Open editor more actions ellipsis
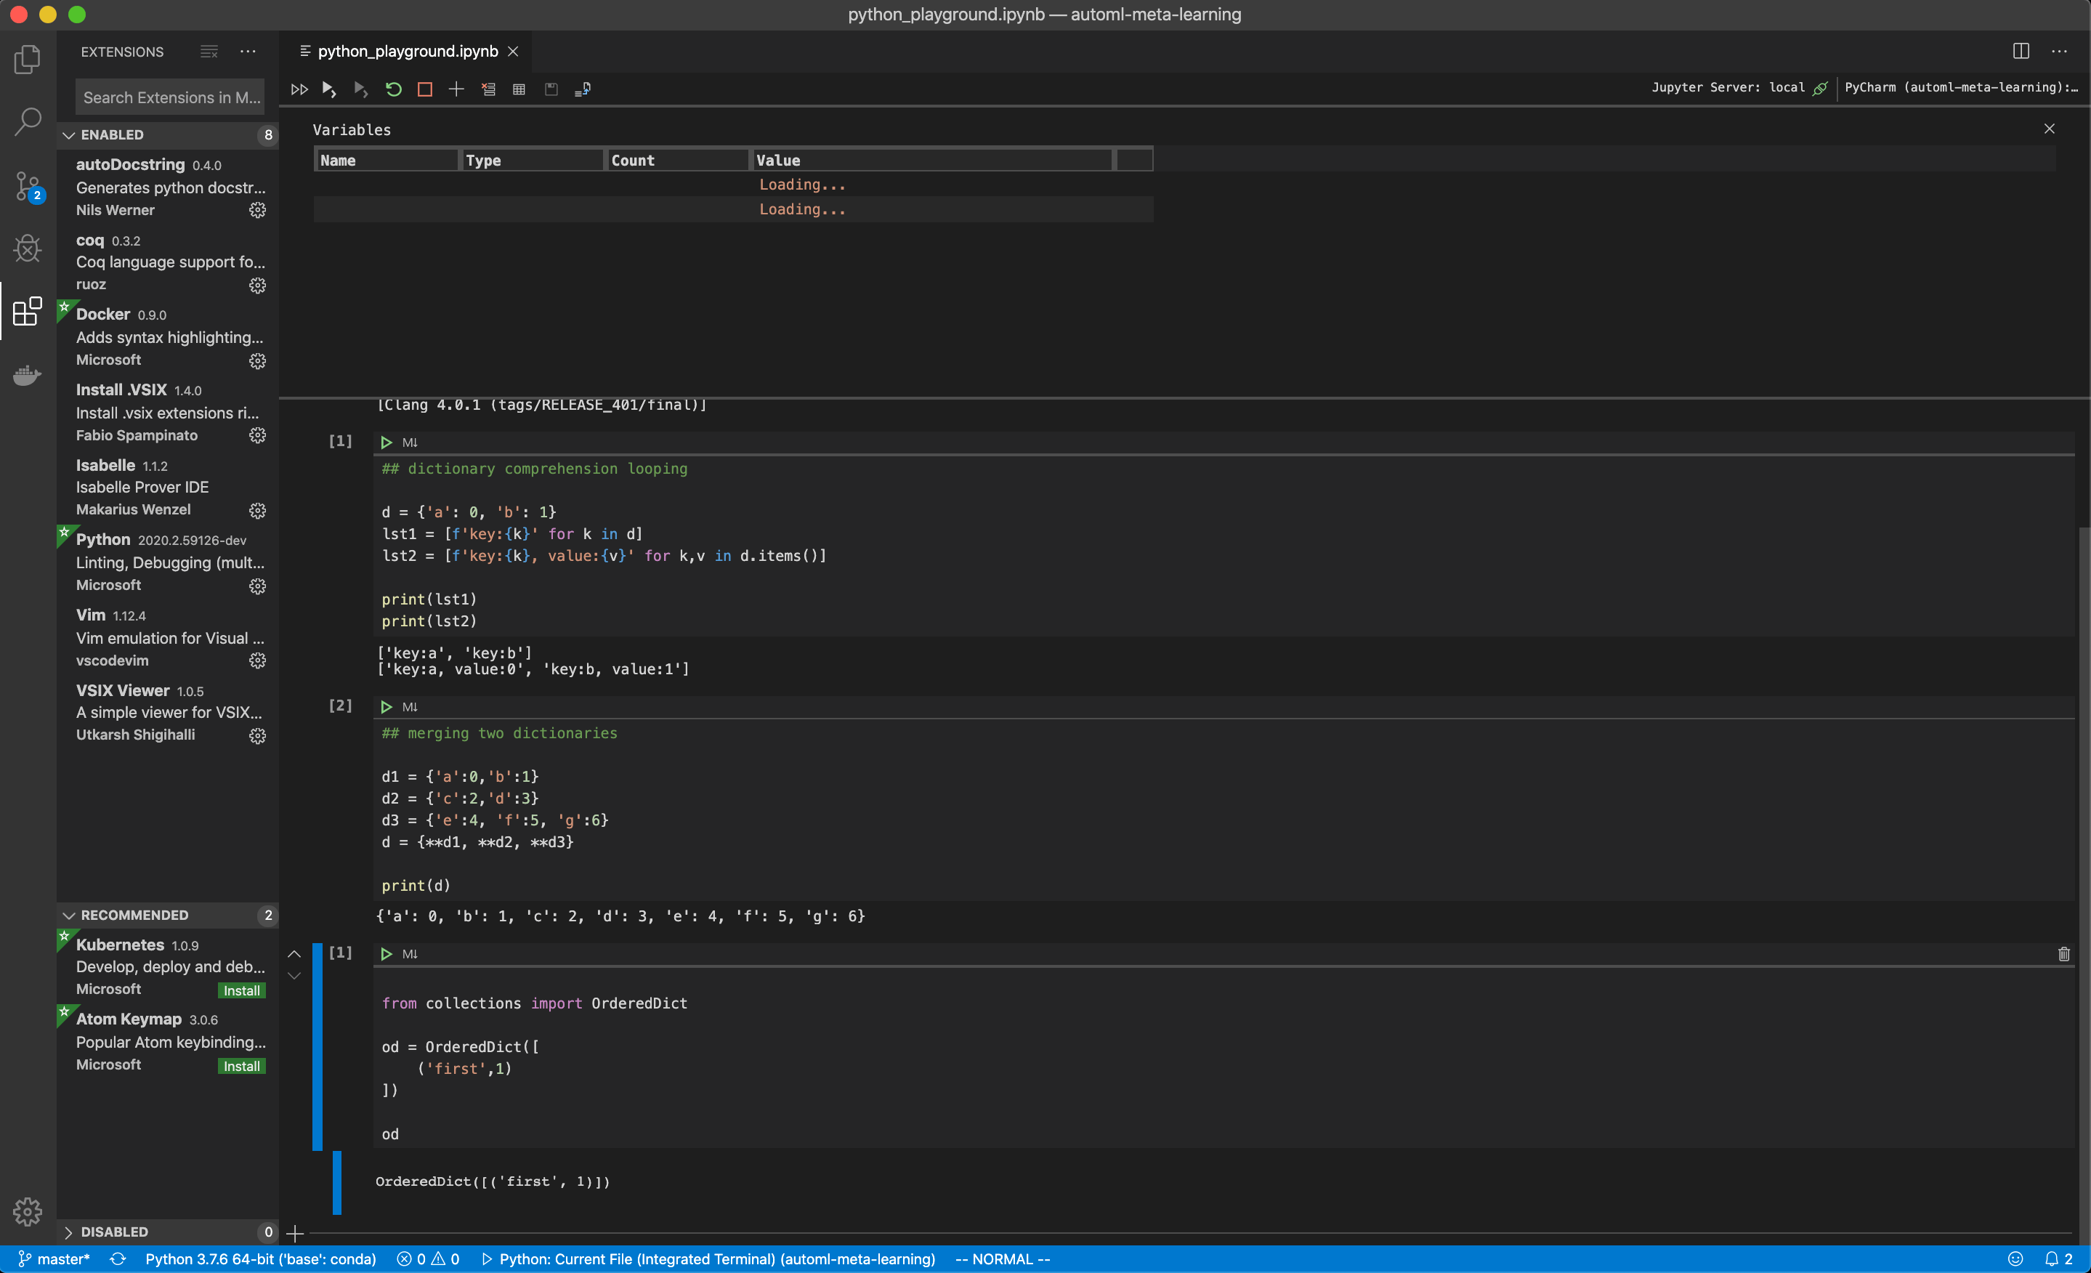The height and width of the screenshot is (1273, 2091). [2059, 51]
